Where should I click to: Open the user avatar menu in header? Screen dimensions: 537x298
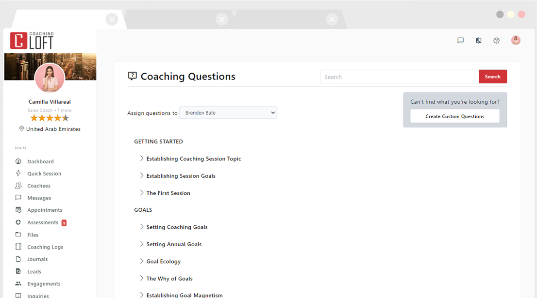point(516,41)
